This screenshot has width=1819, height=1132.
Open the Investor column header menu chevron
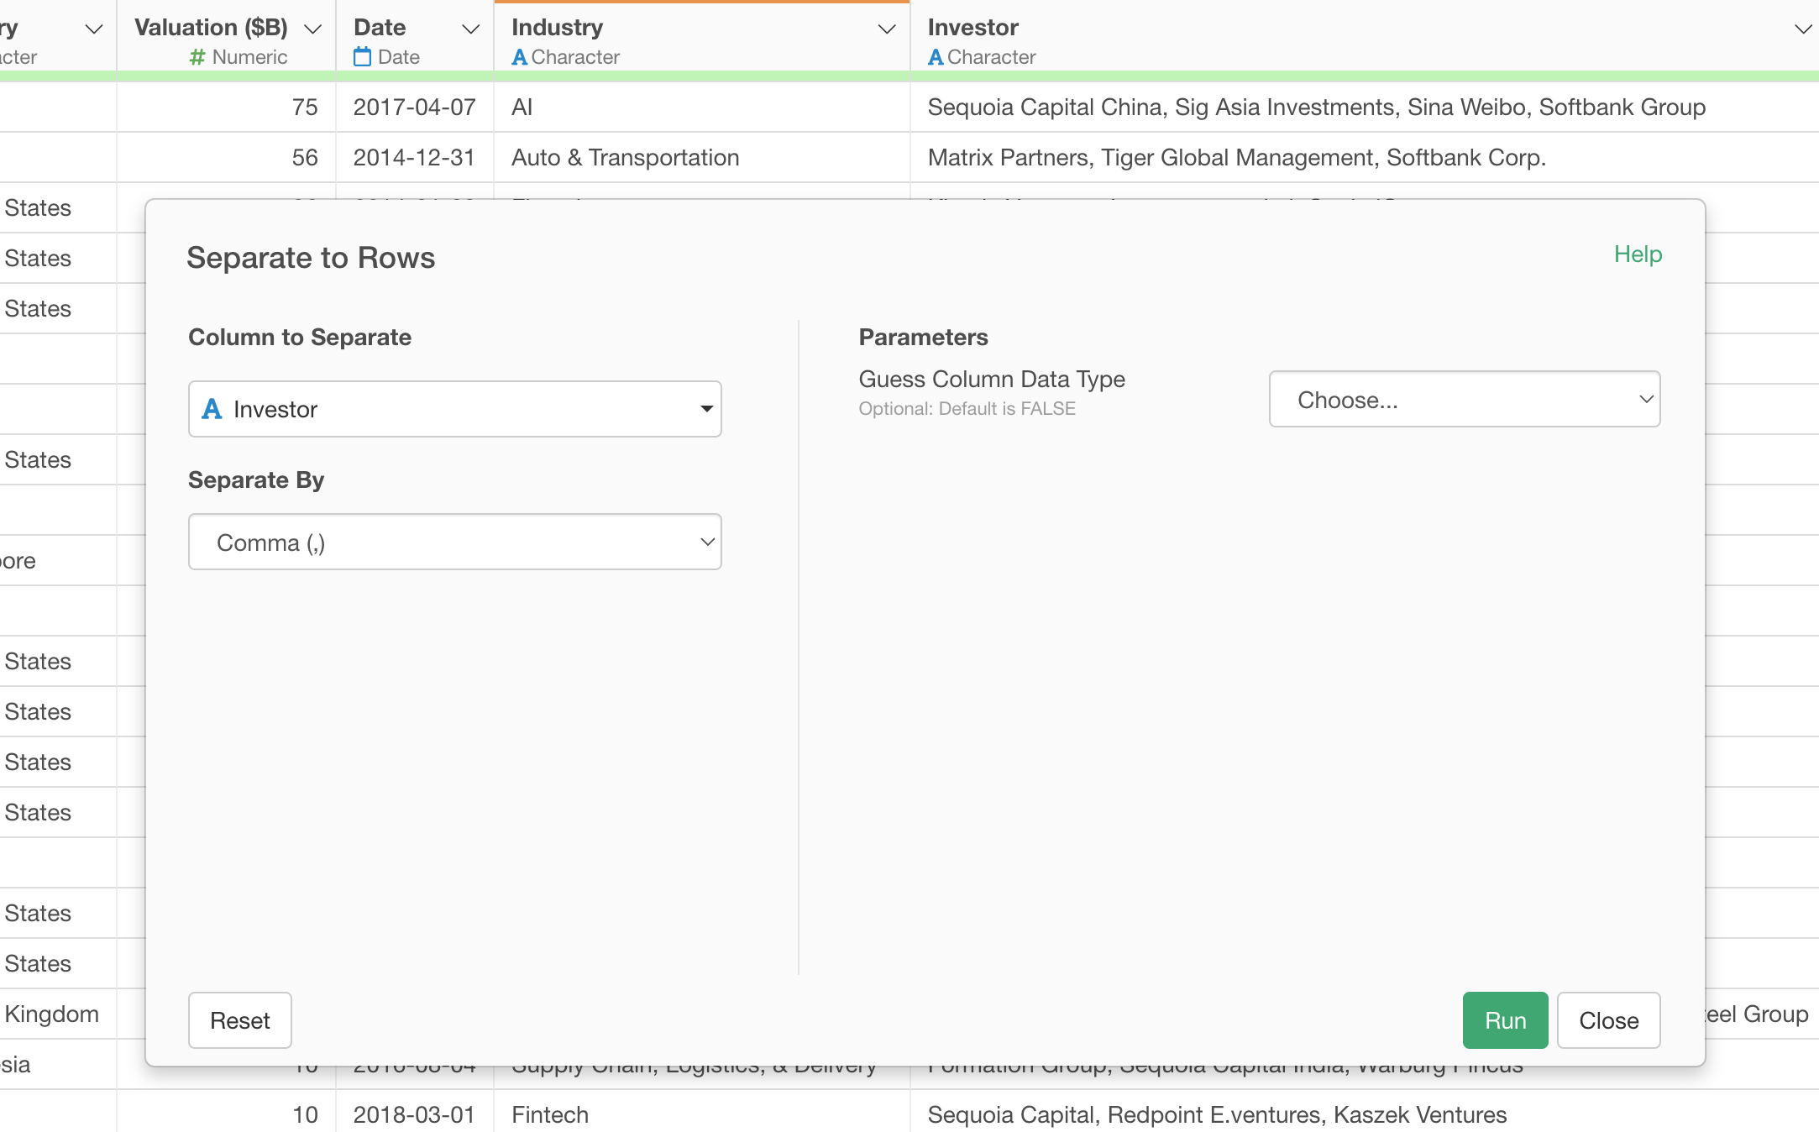click(1802, 29)
